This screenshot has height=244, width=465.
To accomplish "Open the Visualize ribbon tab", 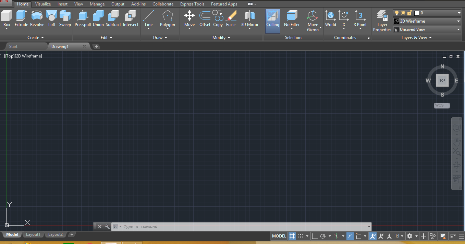I will 43,4.
